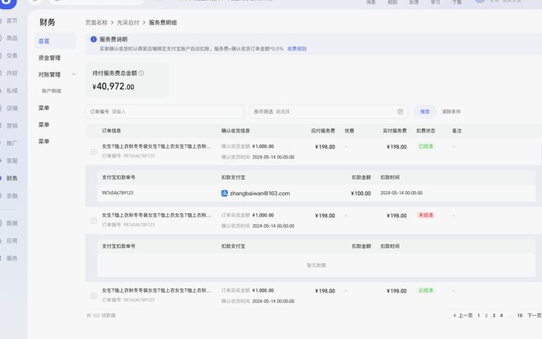Image resolution: width=542 pixels, height=339 pixels.
Task: Click 先采后付 in the breadcrumb
Action: [x=128, y=22]
